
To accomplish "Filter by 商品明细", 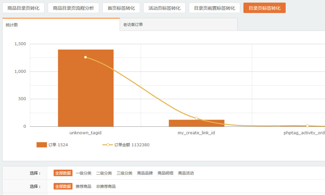I will [x=165, y=173].
